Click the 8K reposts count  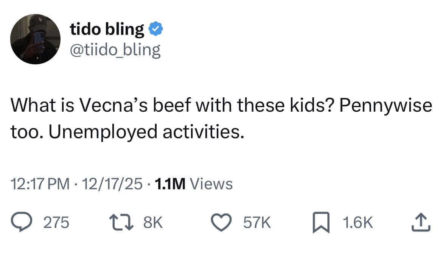pyautogui.click(x=153, y=223)
